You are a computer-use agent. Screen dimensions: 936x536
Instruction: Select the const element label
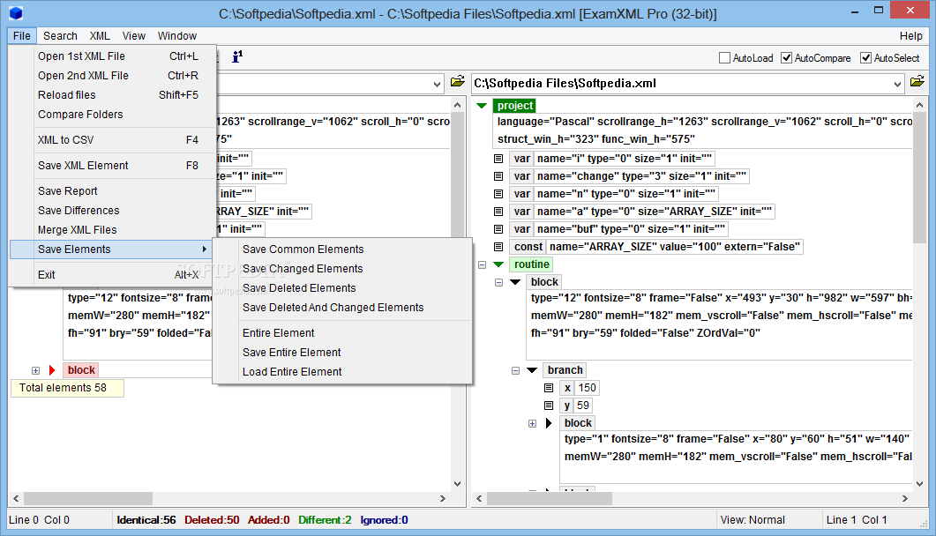click(528, 247)
